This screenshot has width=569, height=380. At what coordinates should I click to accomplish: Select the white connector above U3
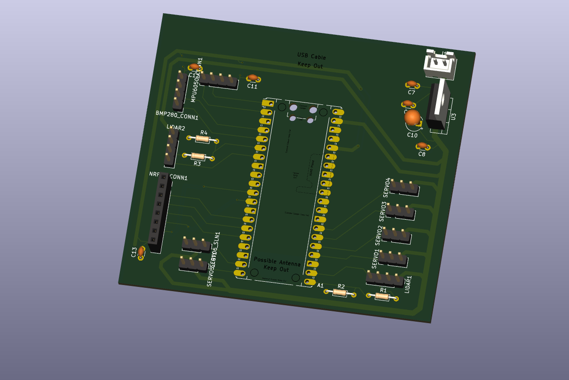[440, 64]
